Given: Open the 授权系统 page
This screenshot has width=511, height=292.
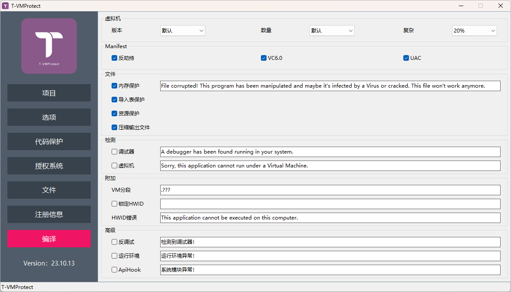Looking at the screenshot, I should click(x=49, y=166).
